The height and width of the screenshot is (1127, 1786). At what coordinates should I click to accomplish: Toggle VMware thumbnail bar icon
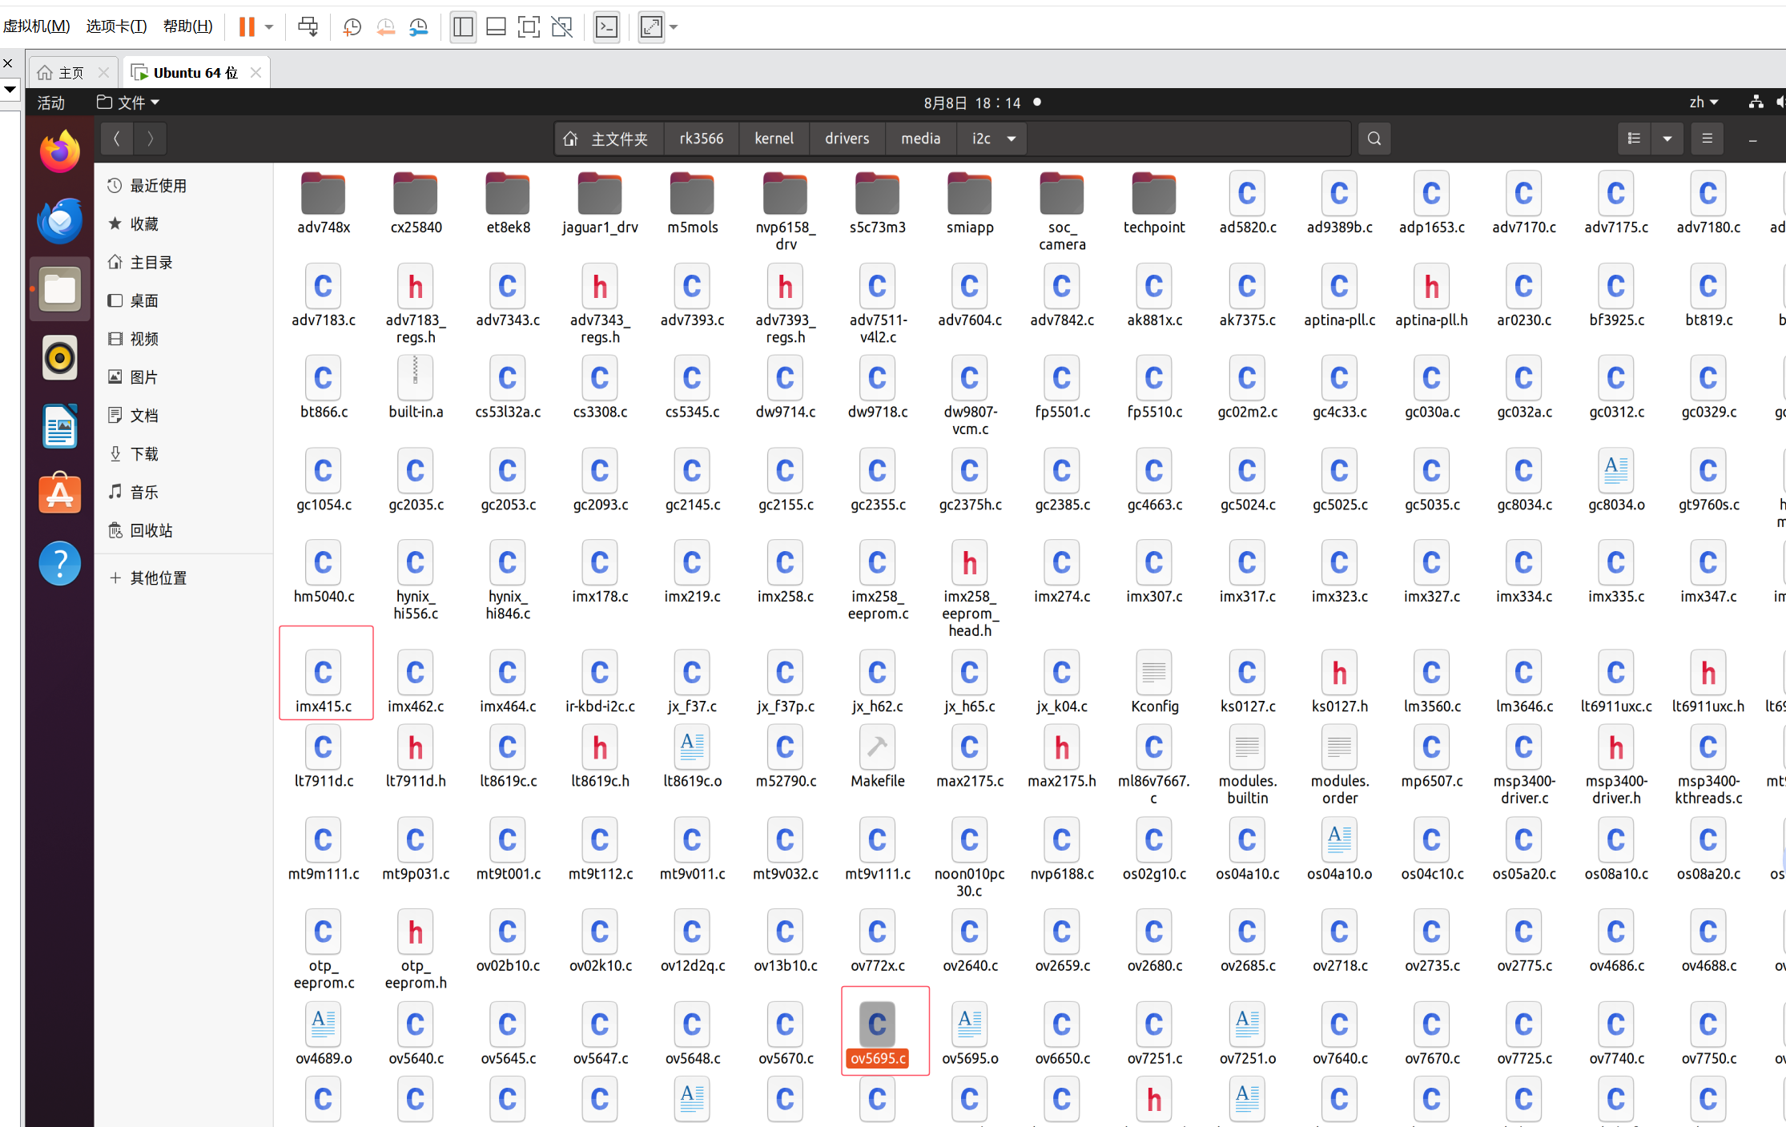(x=496, y=27)
